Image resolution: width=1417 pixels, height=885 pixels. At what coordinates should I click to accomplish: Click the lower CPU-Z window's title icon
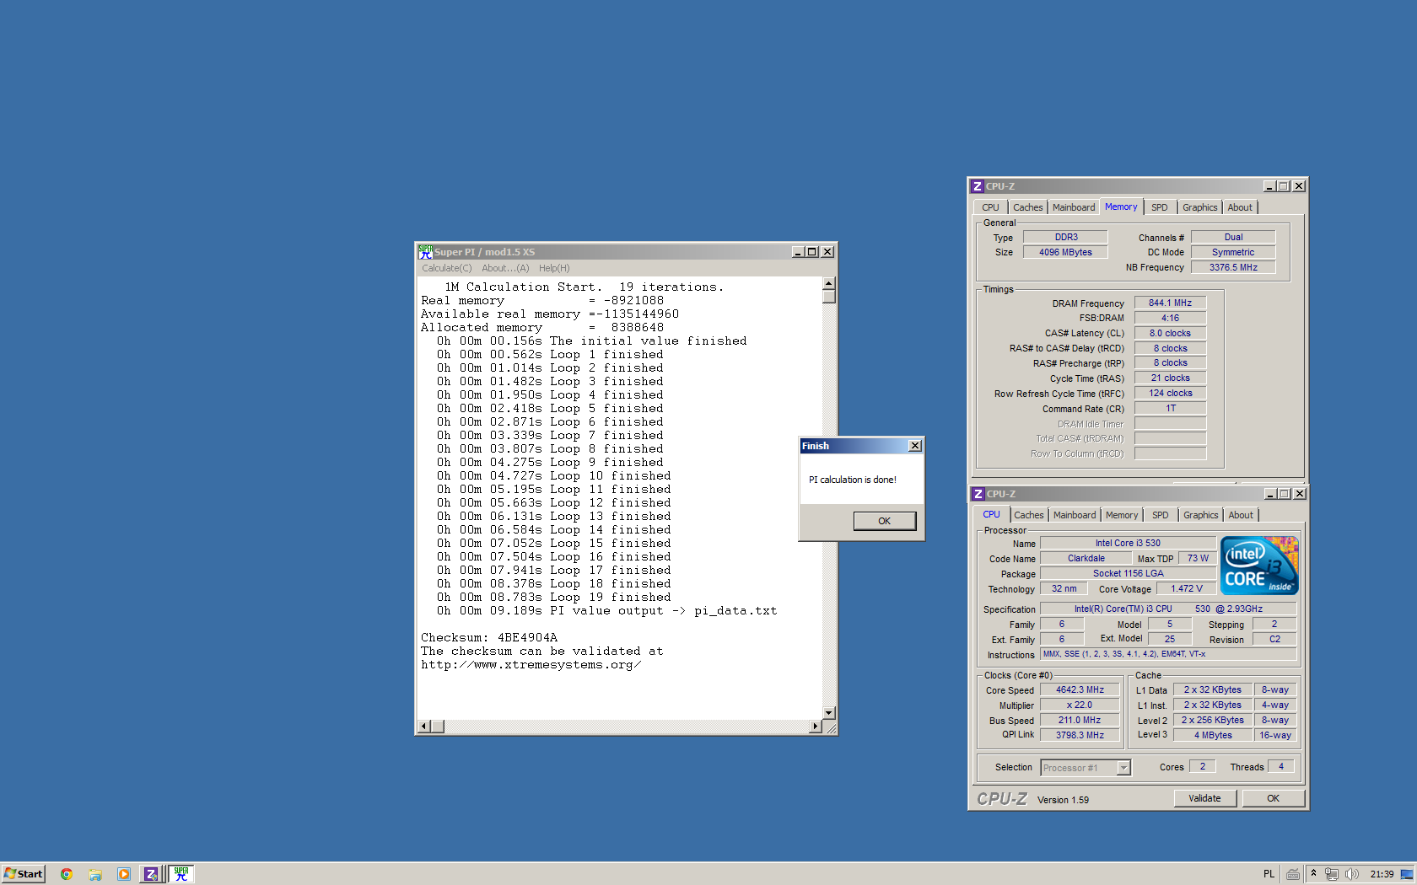pyautogui.click(x=978, y=494)
